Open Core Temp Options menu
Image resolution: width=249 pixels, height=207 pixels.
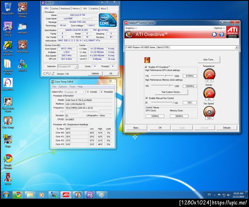pyautogui.click(x=63, y=86)
